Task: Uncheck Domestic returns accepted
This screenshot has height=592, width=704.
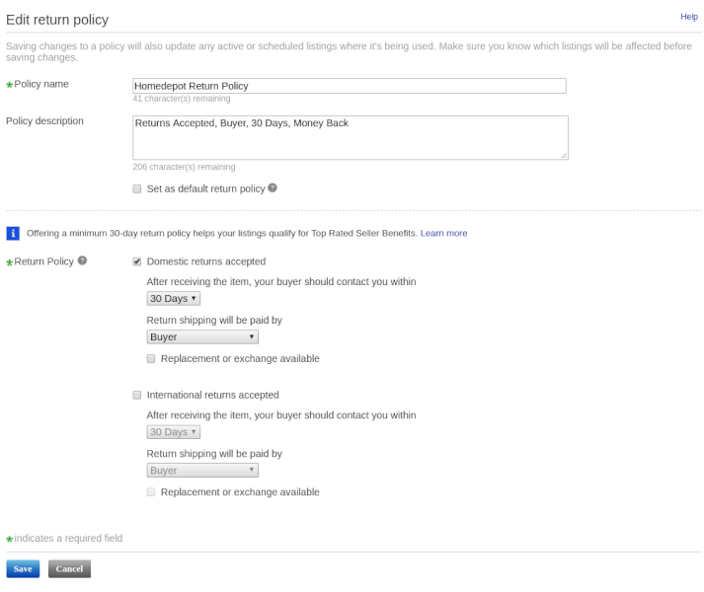Action: [137, 261]
